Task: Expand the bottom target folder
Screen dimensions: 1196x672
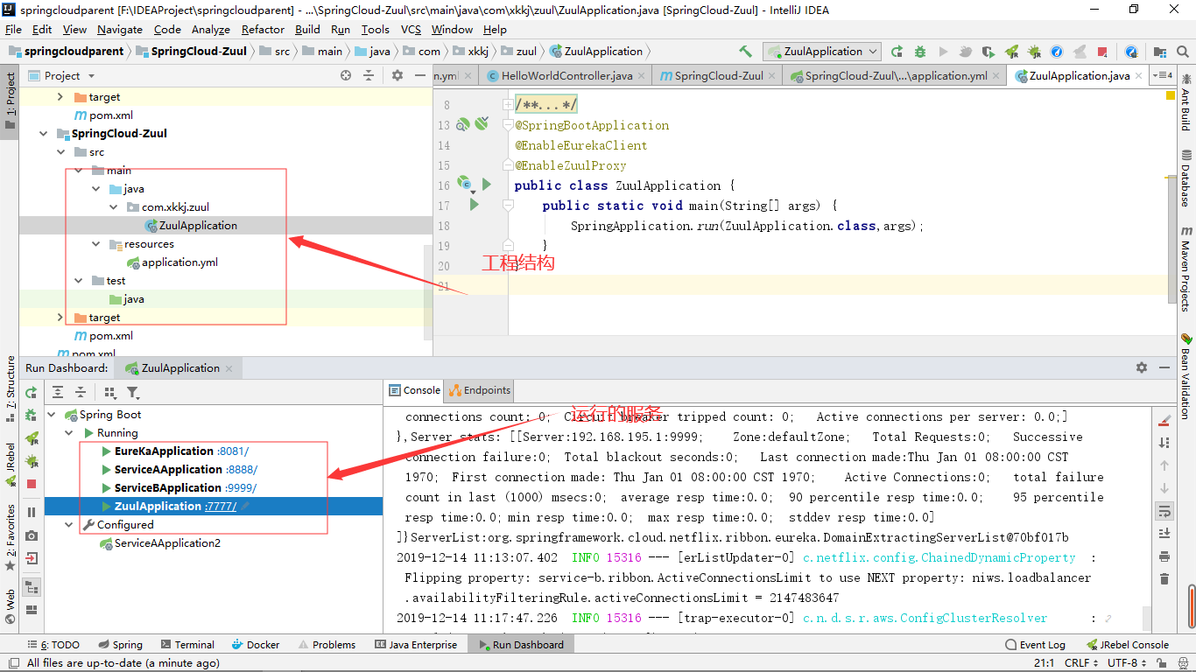Action: coord(60,318)
